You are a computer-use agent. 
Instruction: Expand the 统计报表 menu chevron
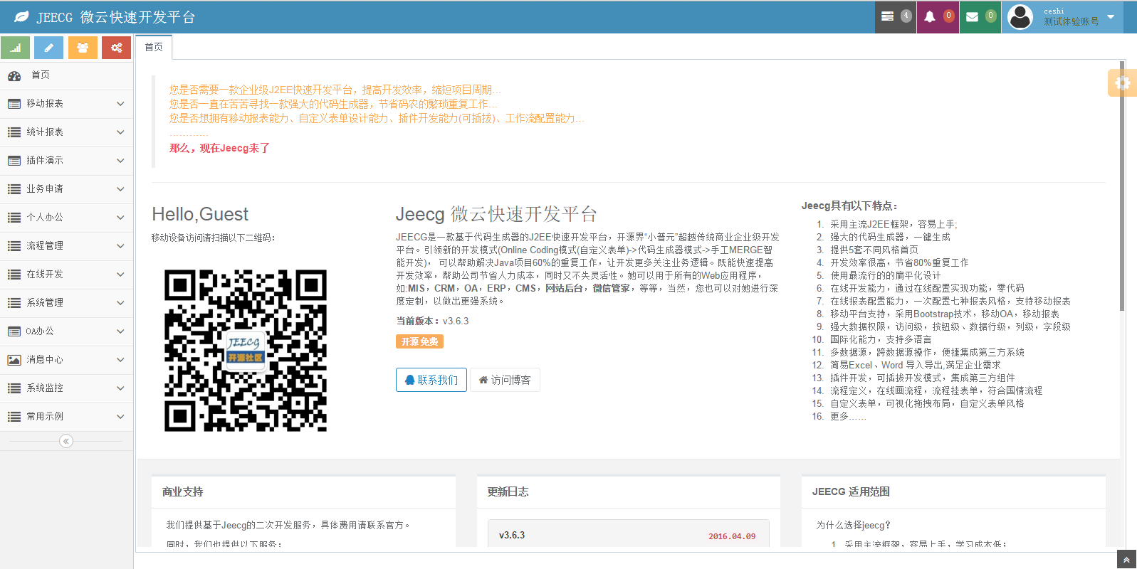(x=120, y=132)
